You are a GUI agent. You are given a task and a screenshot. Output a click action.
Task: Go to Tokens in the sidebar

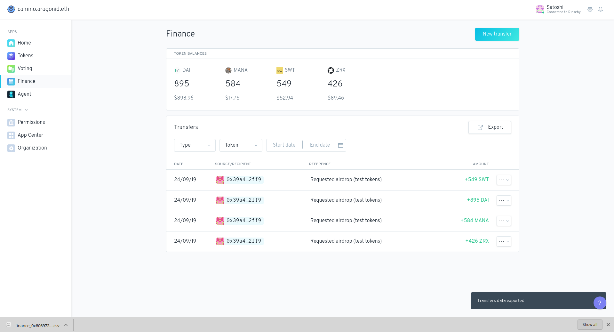tap(25, 56)
